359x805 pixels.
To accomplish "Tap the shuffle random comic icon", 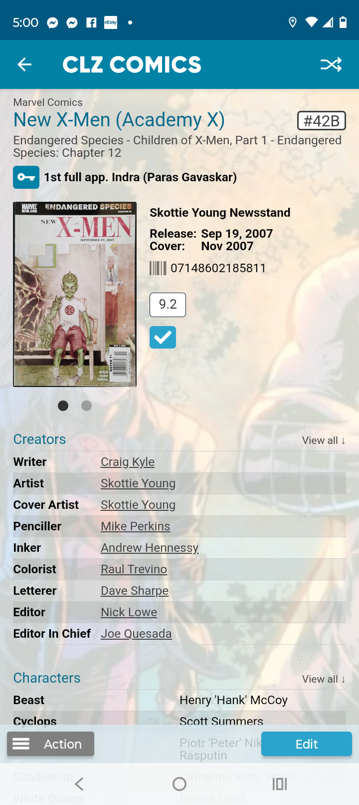I will point(331,64).
